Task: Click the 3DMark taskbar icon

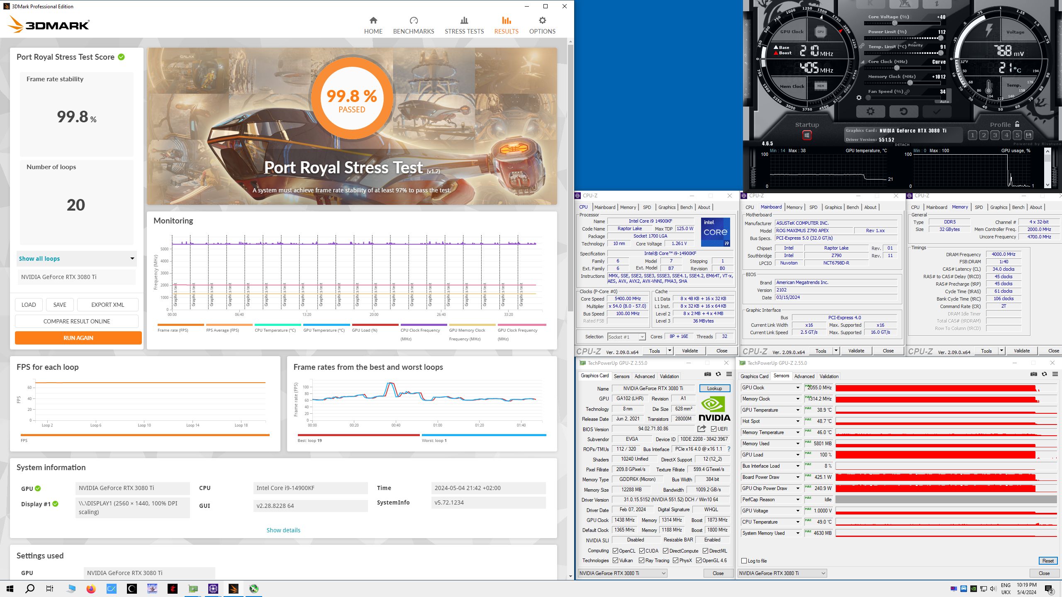Action: point(234,589)
